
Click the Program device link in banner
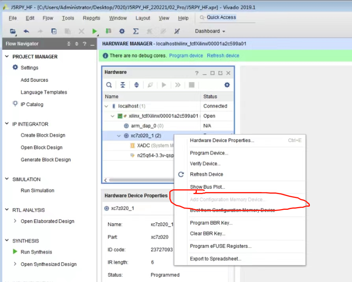coord(186,56)
